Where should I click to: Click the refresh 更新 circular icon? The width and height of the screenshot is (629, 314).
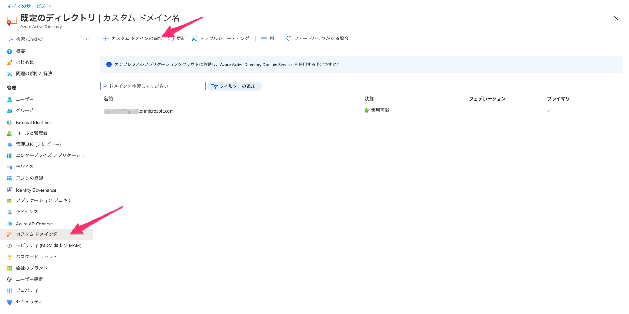click(171, 39)
